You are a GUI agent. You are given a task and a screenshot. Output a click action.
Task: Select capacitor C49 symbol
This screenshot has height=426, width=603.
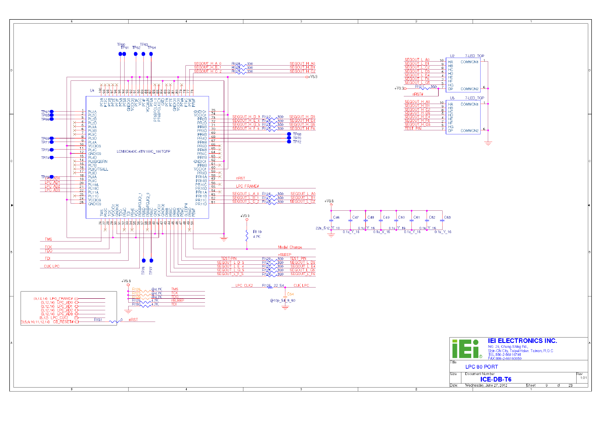click(381, 220)
